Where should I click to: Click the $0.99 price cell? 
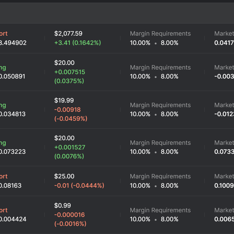[x=63, y=206]
